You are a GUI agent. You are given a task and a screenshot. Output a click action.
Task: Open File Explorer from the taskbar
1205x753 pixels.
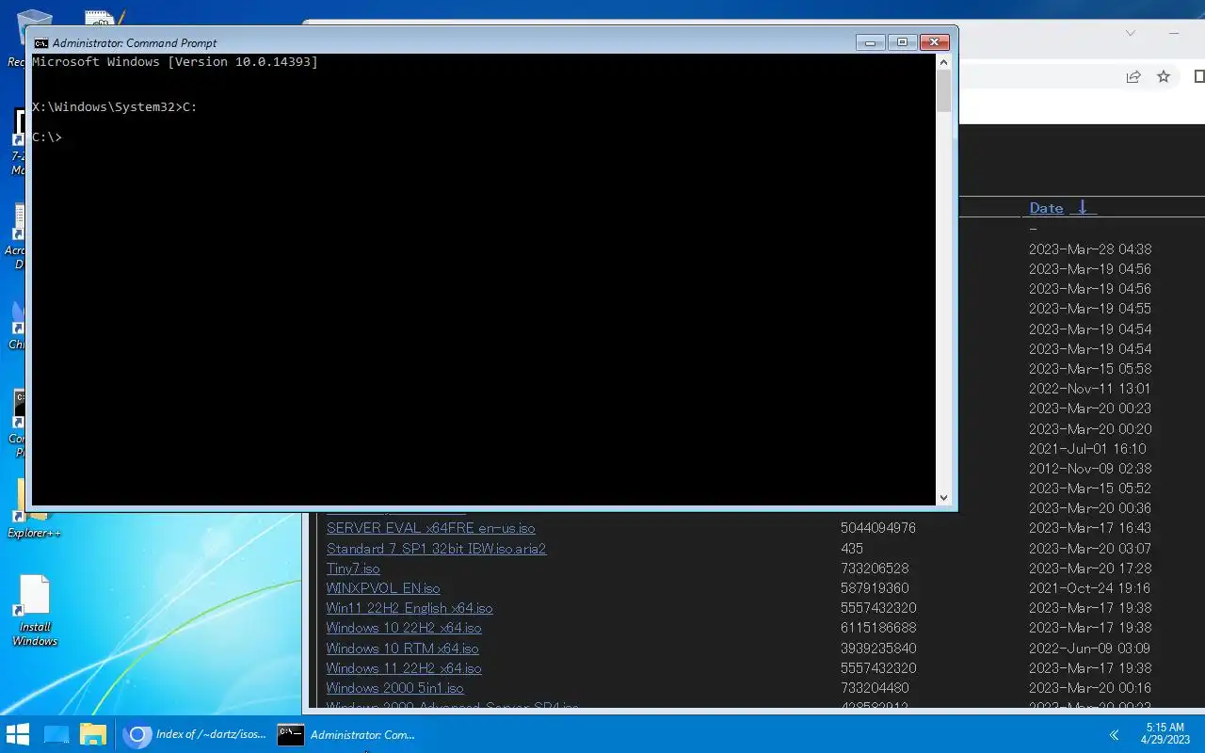coord(93,734)
